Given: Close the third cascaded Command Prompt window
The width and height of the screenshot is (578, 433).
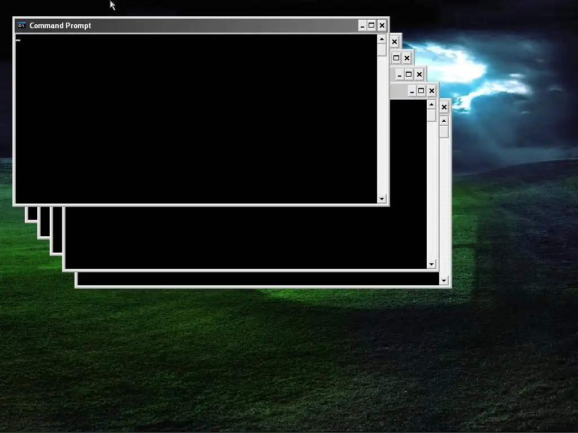Looking at the screenshot, I should (x=407, y=58).
